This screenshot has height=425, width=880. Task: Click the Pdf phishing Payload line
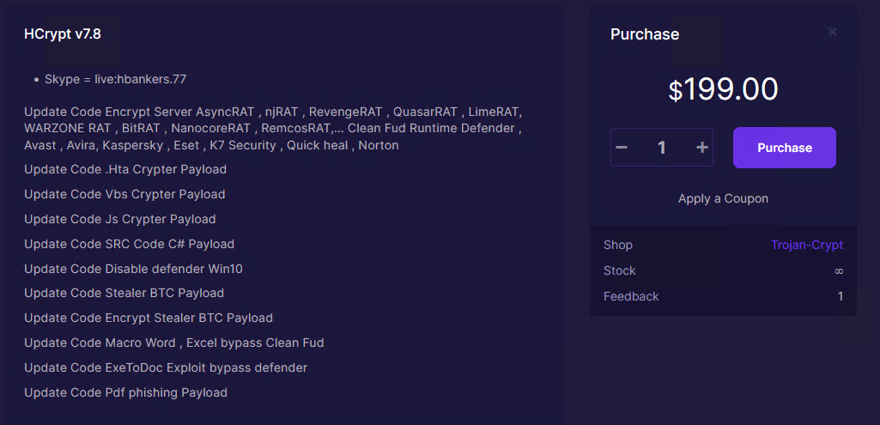pyautogui.click(x=125, y=392)
